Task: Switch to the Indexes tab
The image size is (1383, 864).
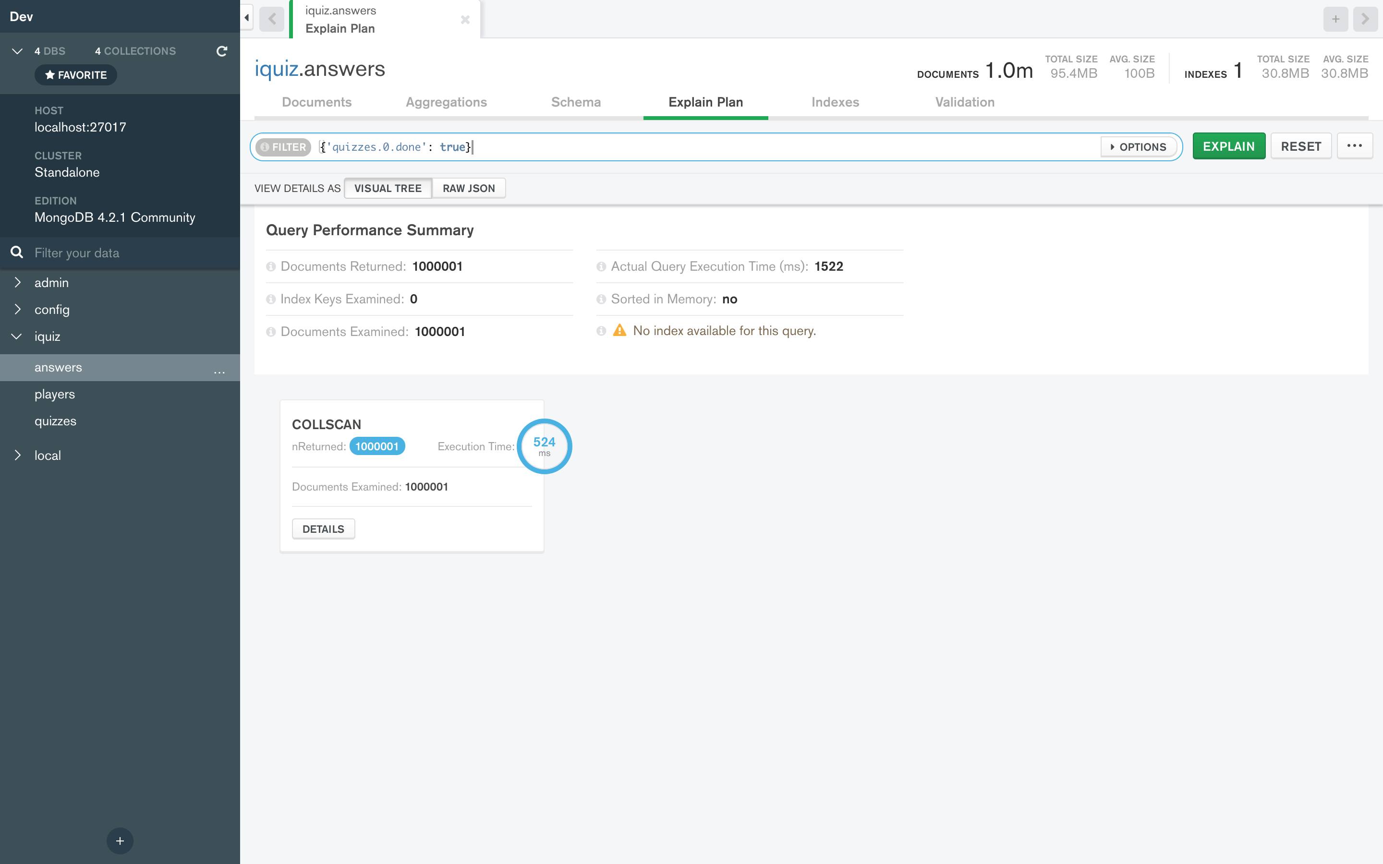Action: pos(835,102)
